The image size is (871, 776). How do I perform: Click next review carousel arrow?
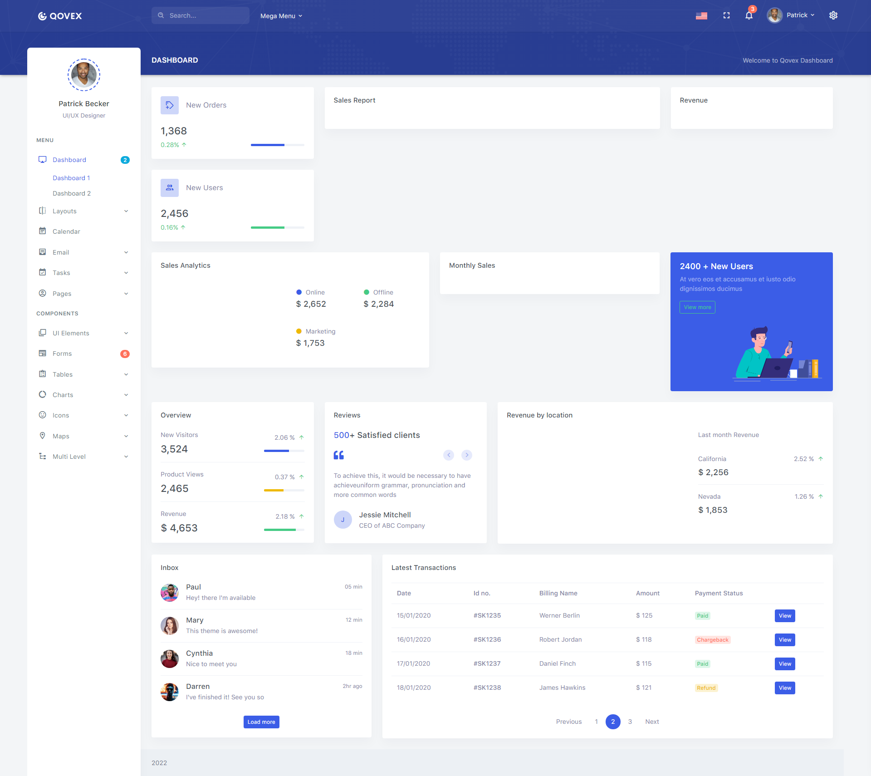coord(467,454)
